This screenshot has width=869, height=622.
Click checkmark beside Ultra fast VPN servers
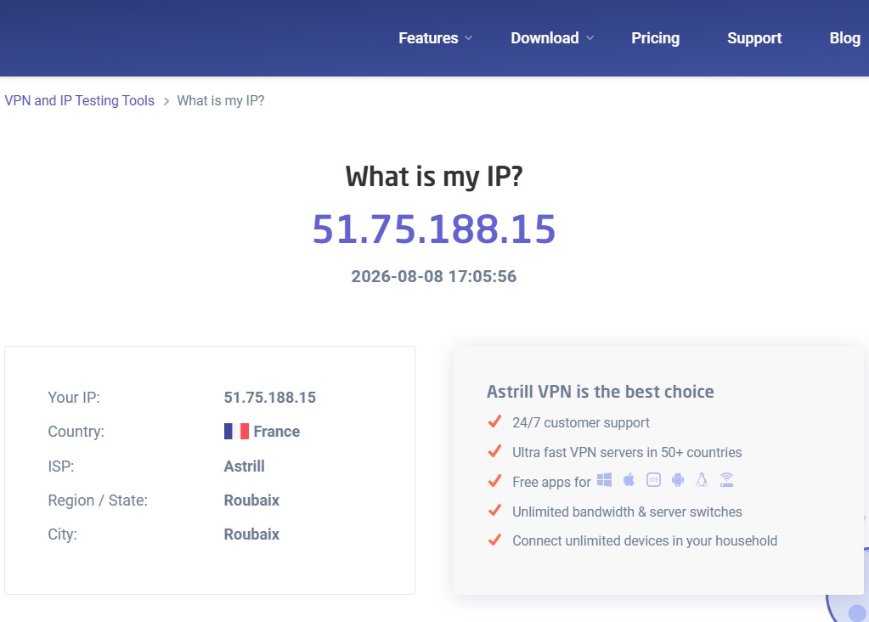tap(495, 451)
